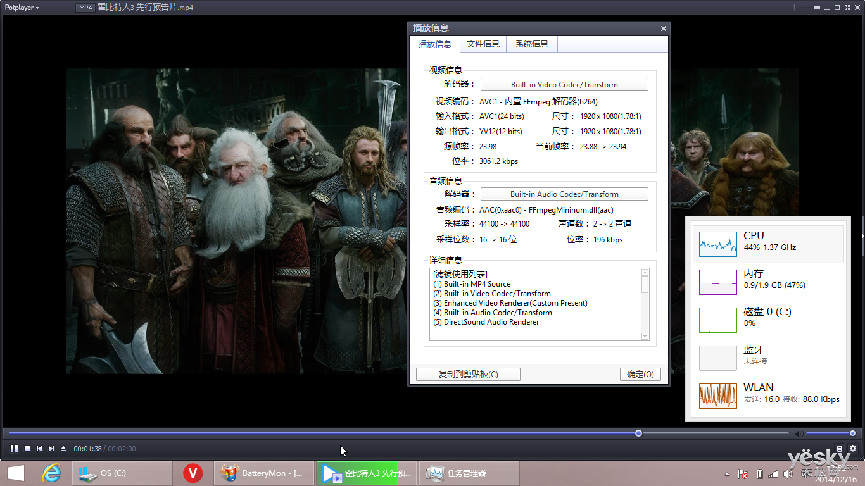The height and width of the screenshot is (486, 865).
Task: Select the Enhanced Video Renderer filter line
Action: click(510, 303)
